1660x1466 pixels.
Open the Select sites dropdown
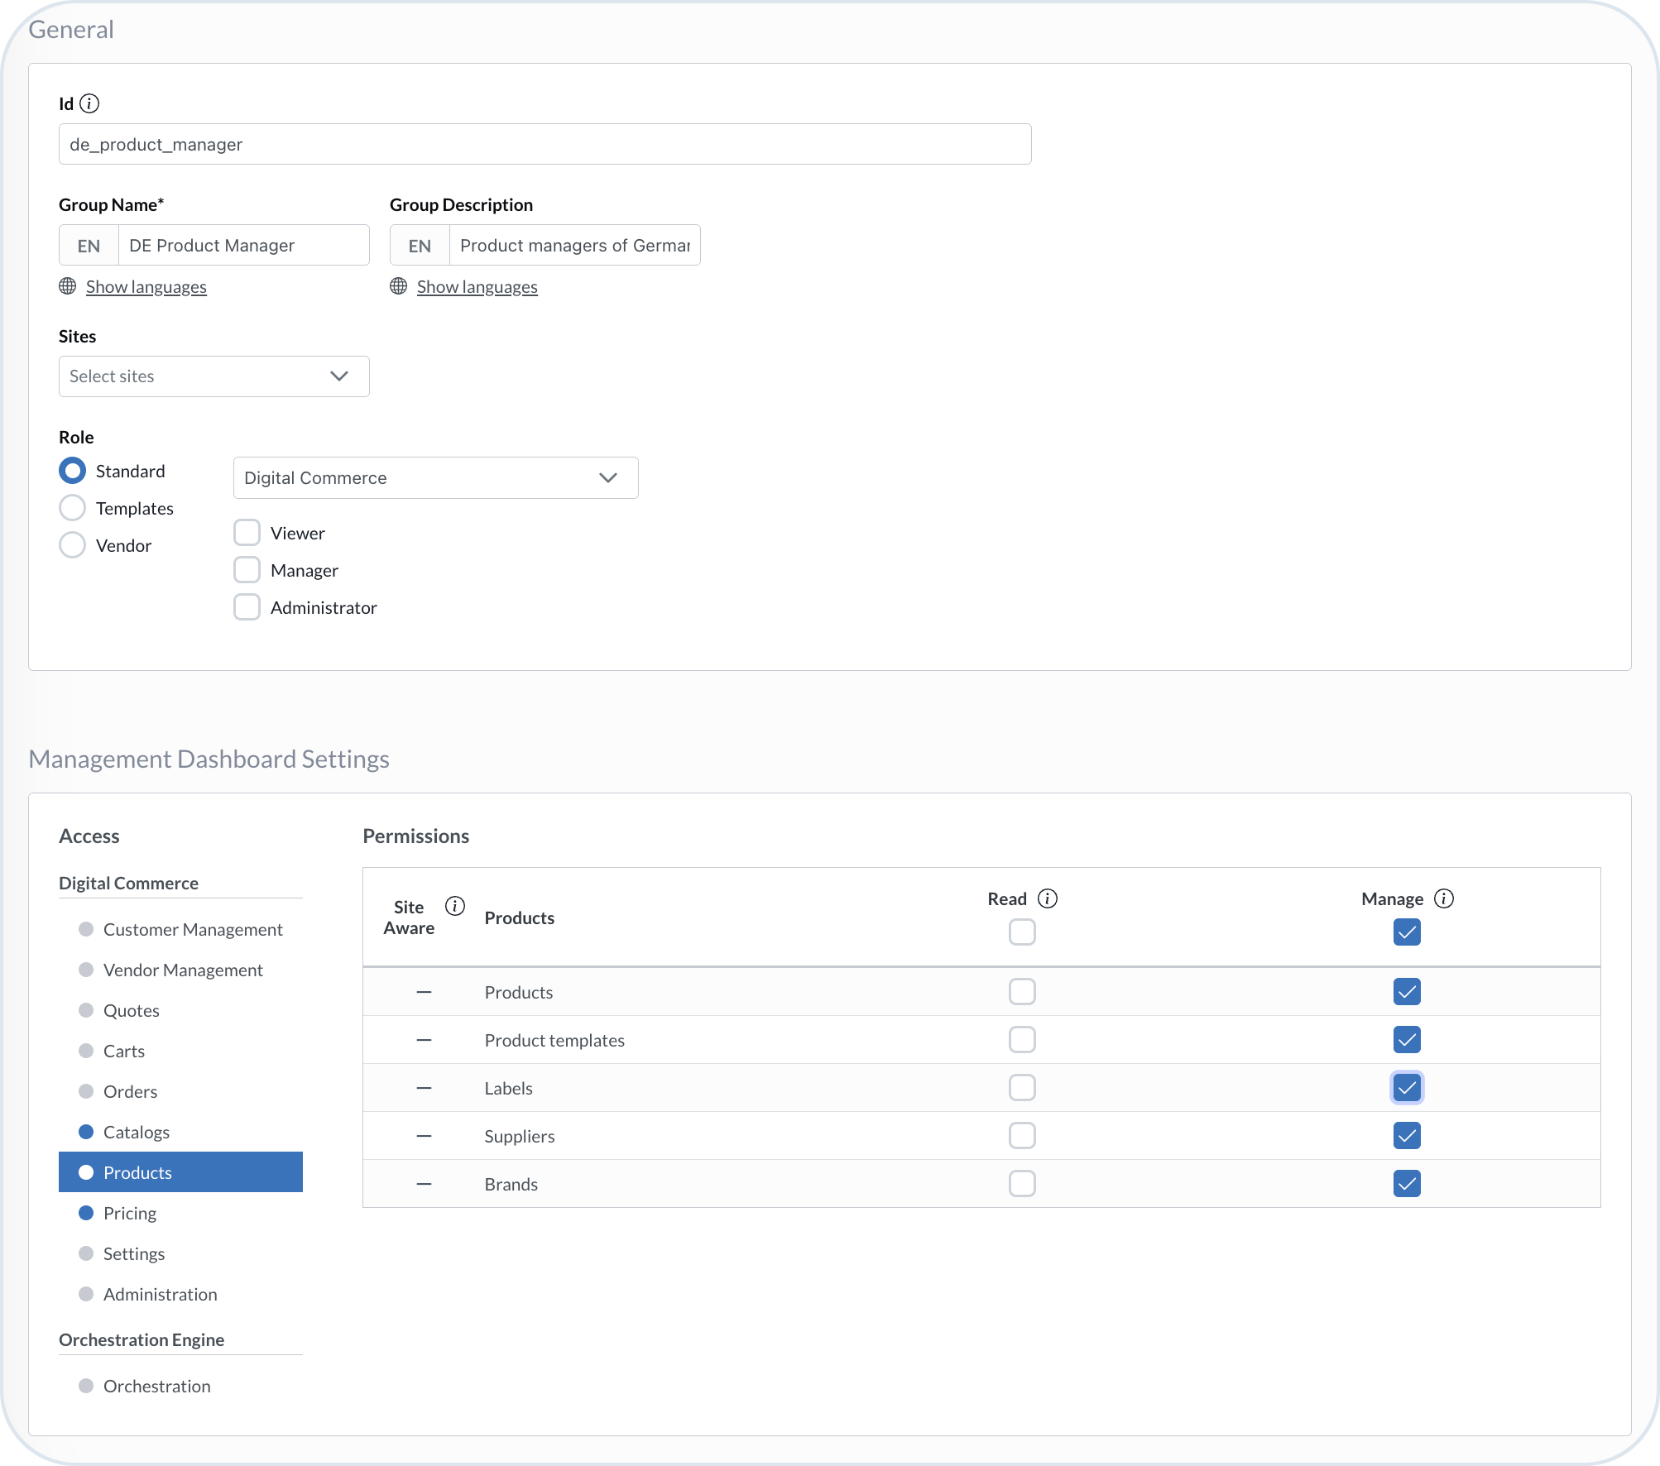pyautogui.click(x=213, y=376)
